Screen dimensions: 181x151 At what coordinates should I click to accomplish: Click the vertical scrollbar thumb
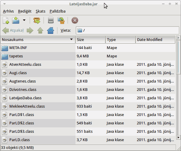pos(178,57)
